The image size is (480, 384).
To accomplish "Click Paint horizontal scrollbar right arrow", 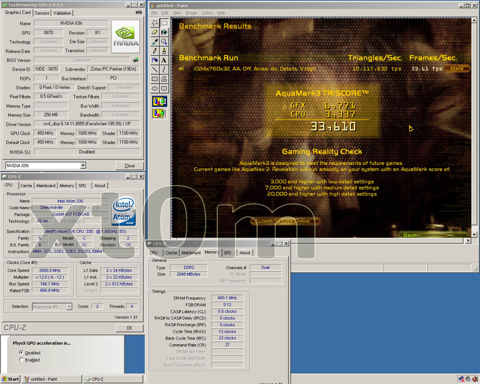I will 468,241.
